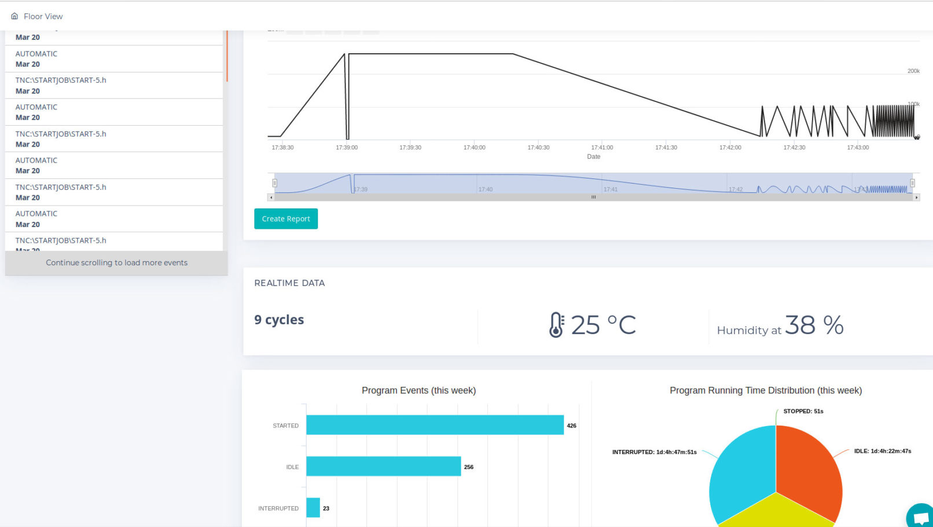Click the left handle of the chart range selector

(274, 183)
